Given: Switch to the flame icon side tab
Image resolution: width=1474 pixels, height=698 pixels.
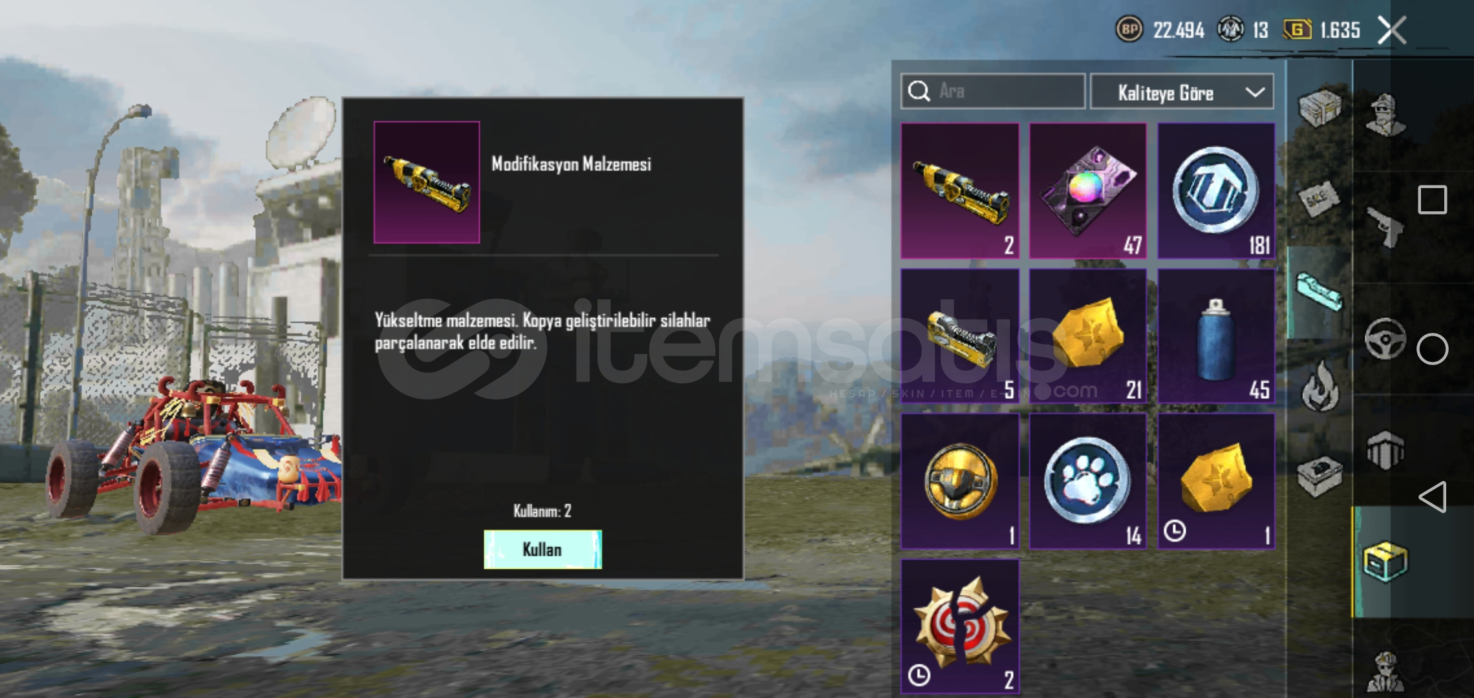Looking at the screenshot, I should tap(1319, 386).
